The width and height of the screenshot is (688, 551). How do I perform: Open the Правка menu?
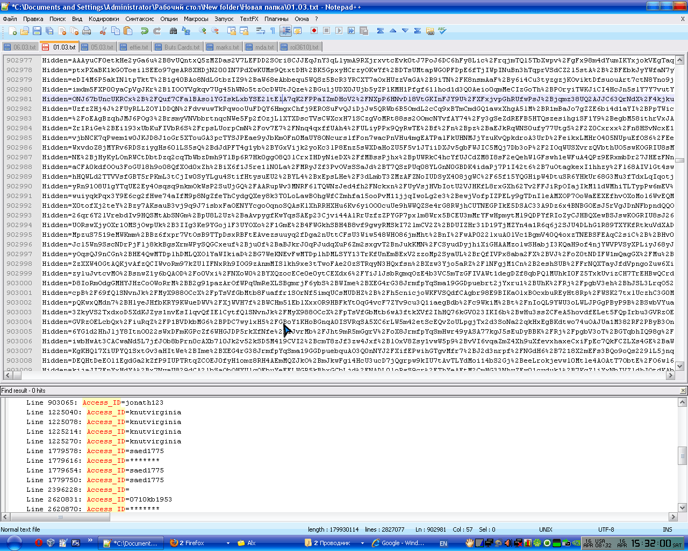(33, 19)
